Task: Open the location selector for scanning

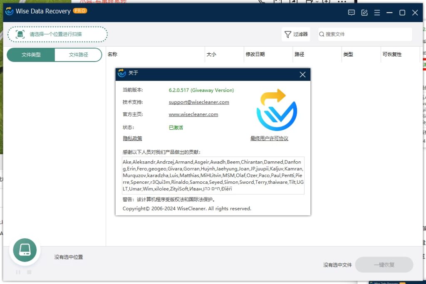Action: click(57, 34)
